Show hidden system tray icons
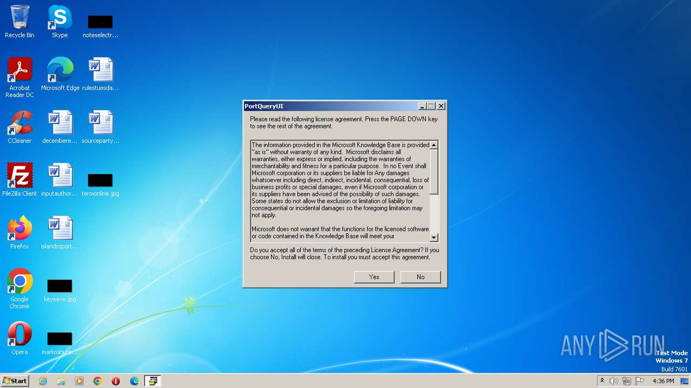691x388 pixels. (602, 381)
